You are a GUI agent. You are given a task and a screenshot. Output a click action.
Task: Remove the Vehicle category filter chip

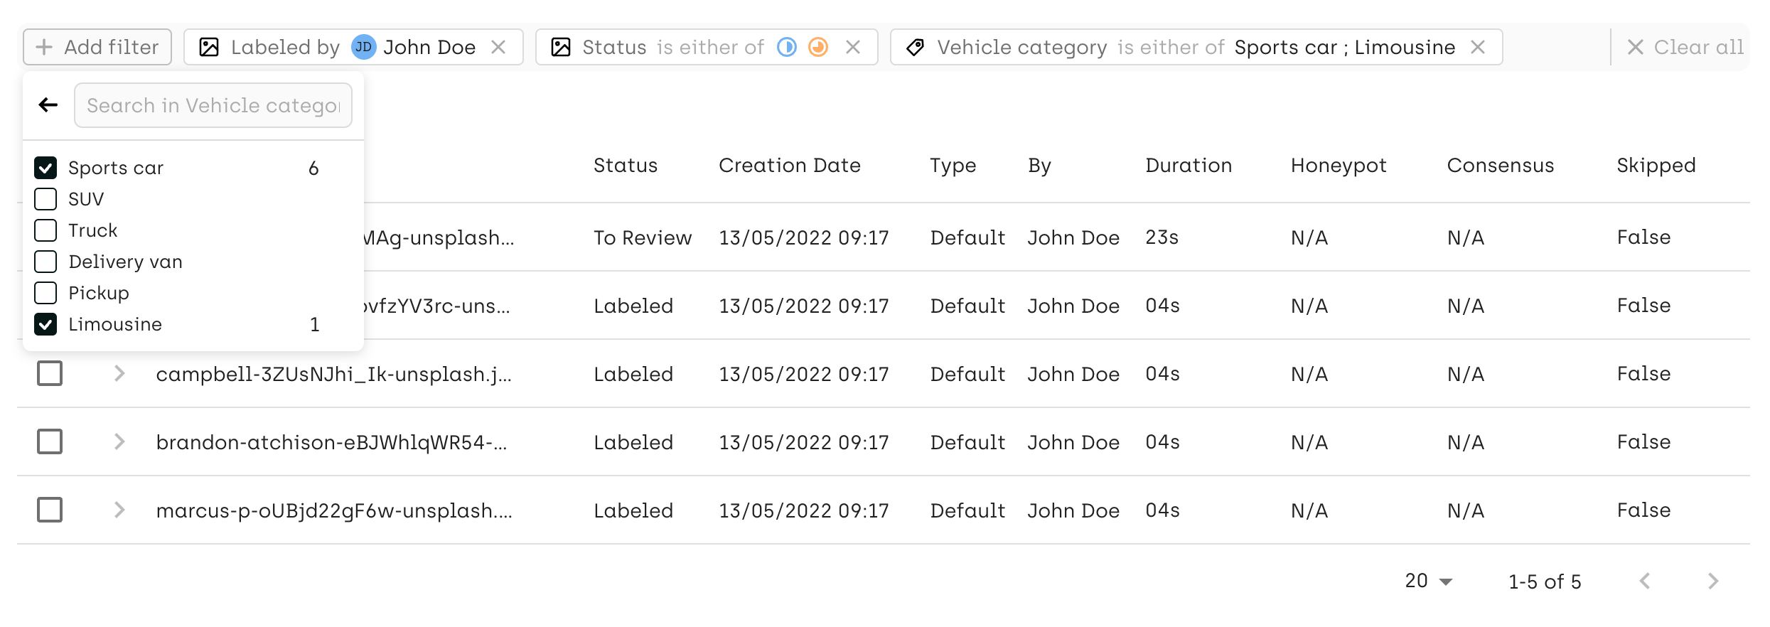click(x=1478, y=47)
